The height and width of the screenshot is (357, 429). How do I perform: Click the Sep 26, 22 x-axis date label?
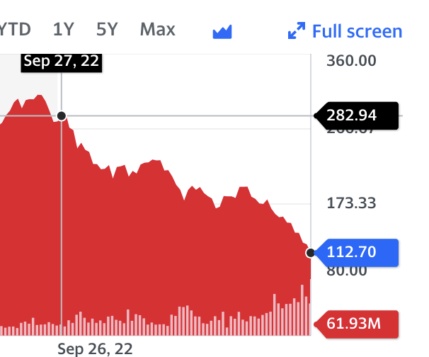tap(95, 348)
